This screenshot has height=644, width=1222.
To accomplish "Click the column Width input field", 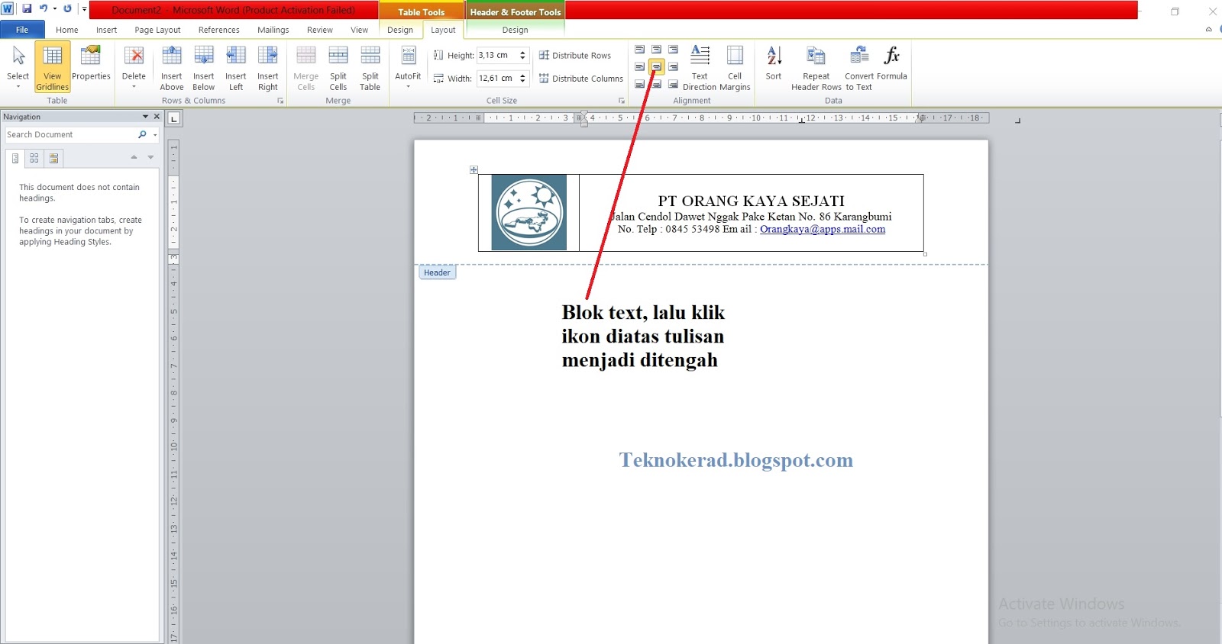I will click(496, 78).
